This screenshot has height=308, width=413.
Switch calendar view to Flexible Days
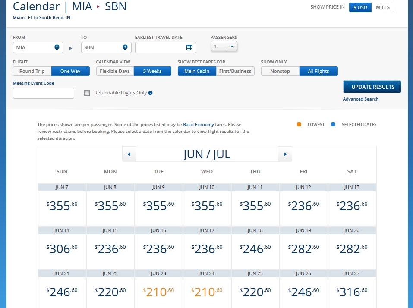click(115, 71)
